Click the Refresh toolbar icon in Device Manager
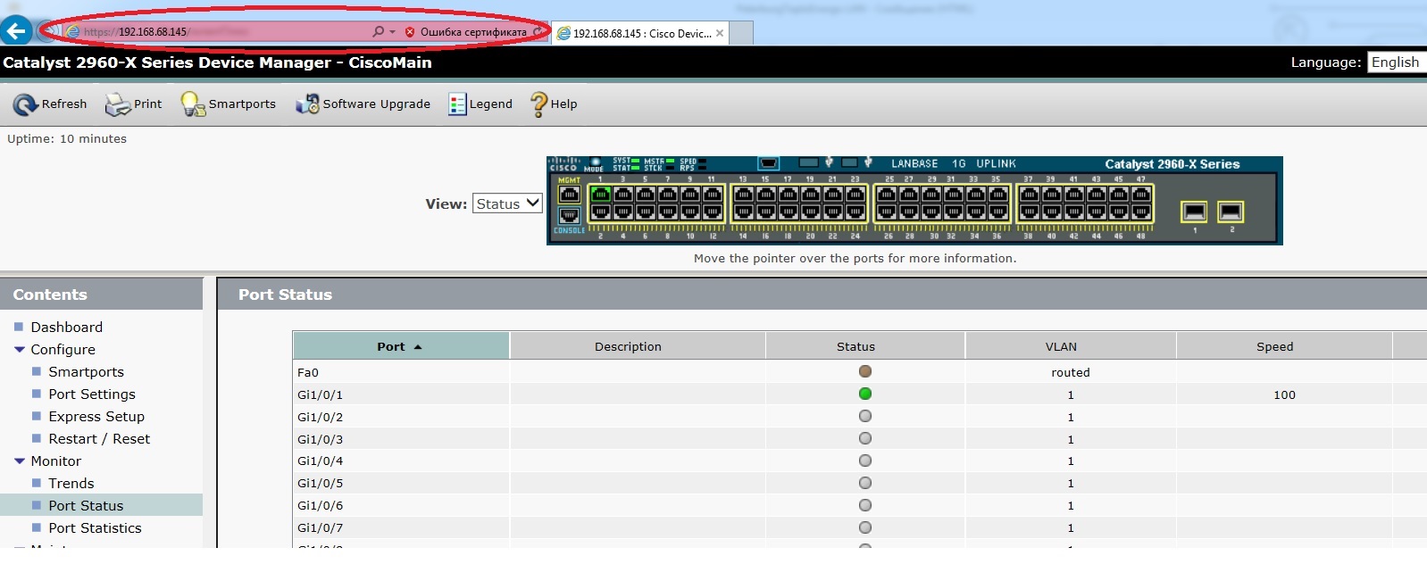 tap(25, 104)
